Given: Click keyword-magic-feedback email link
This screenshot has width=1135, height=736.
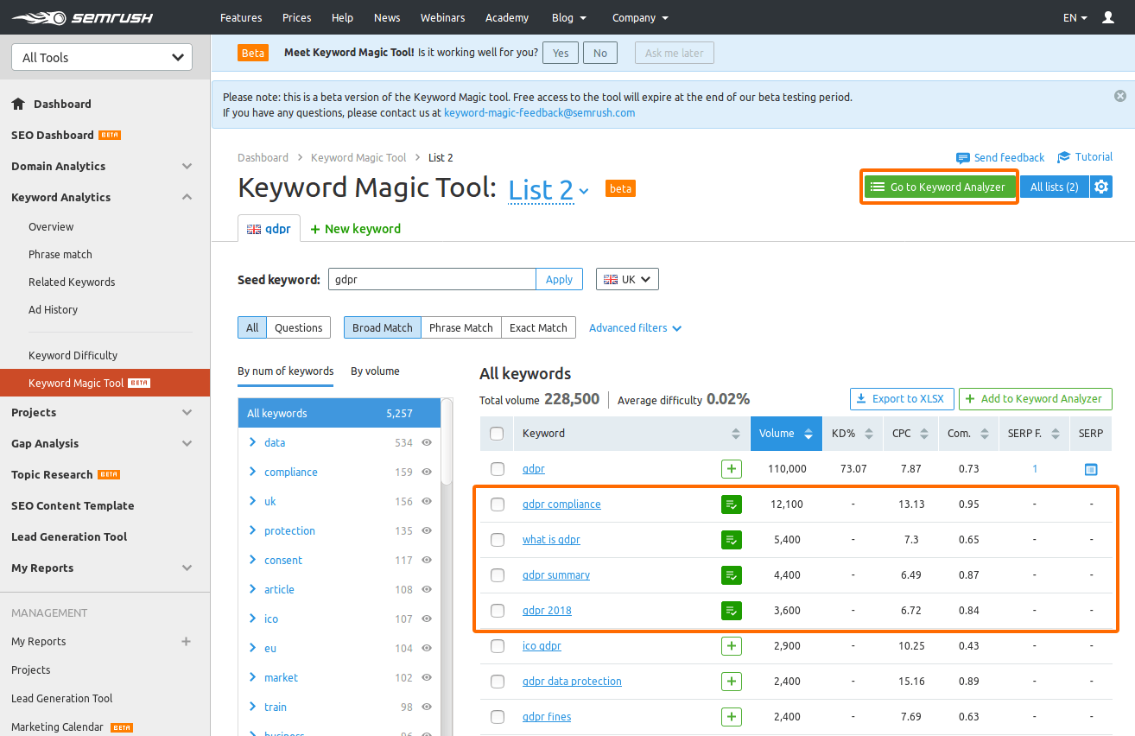Looking at the screenshot, I should 539,112.
